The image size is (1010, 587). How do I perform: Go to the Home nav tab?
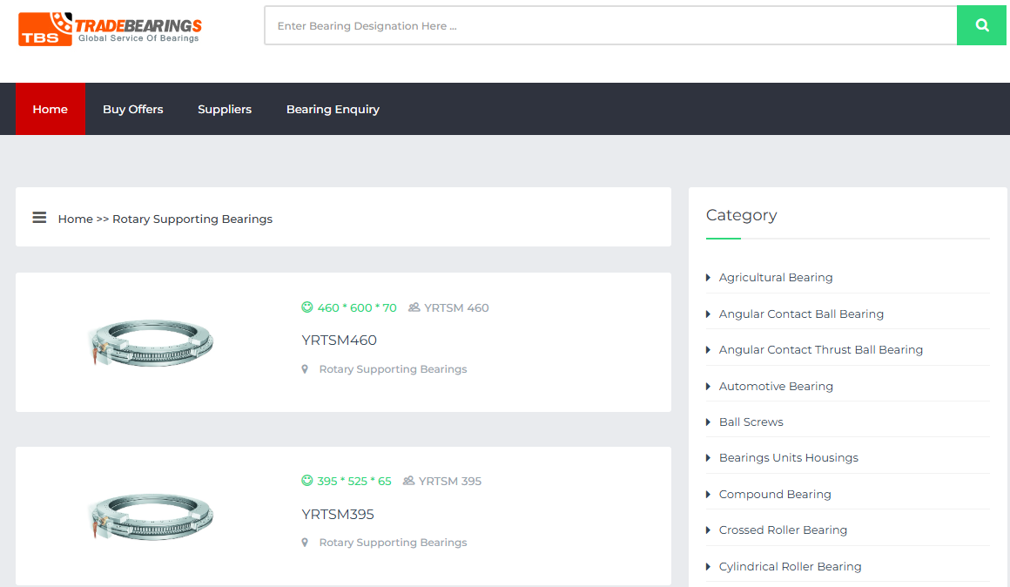click(x=50, y=109)
